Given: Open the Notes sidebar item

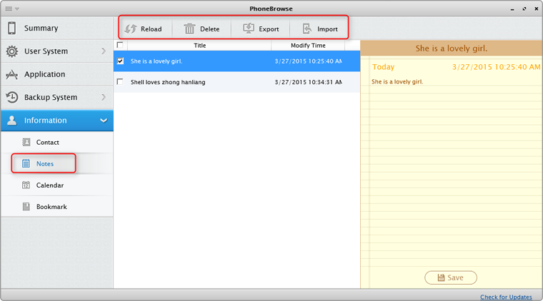Looking at the screenshot, I should coord(45,164).
